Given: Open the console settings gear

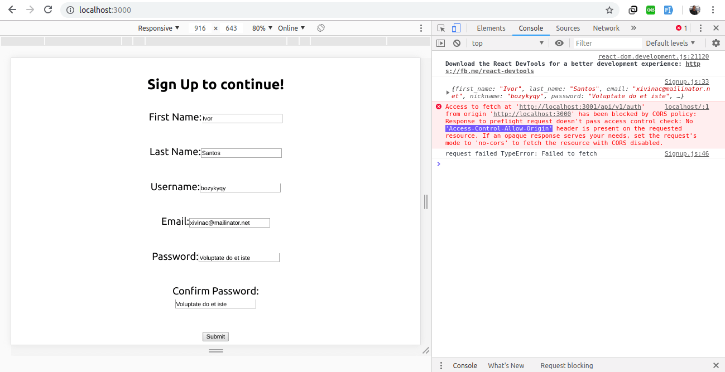Looking at the screenshot, I should pos(716,43).
